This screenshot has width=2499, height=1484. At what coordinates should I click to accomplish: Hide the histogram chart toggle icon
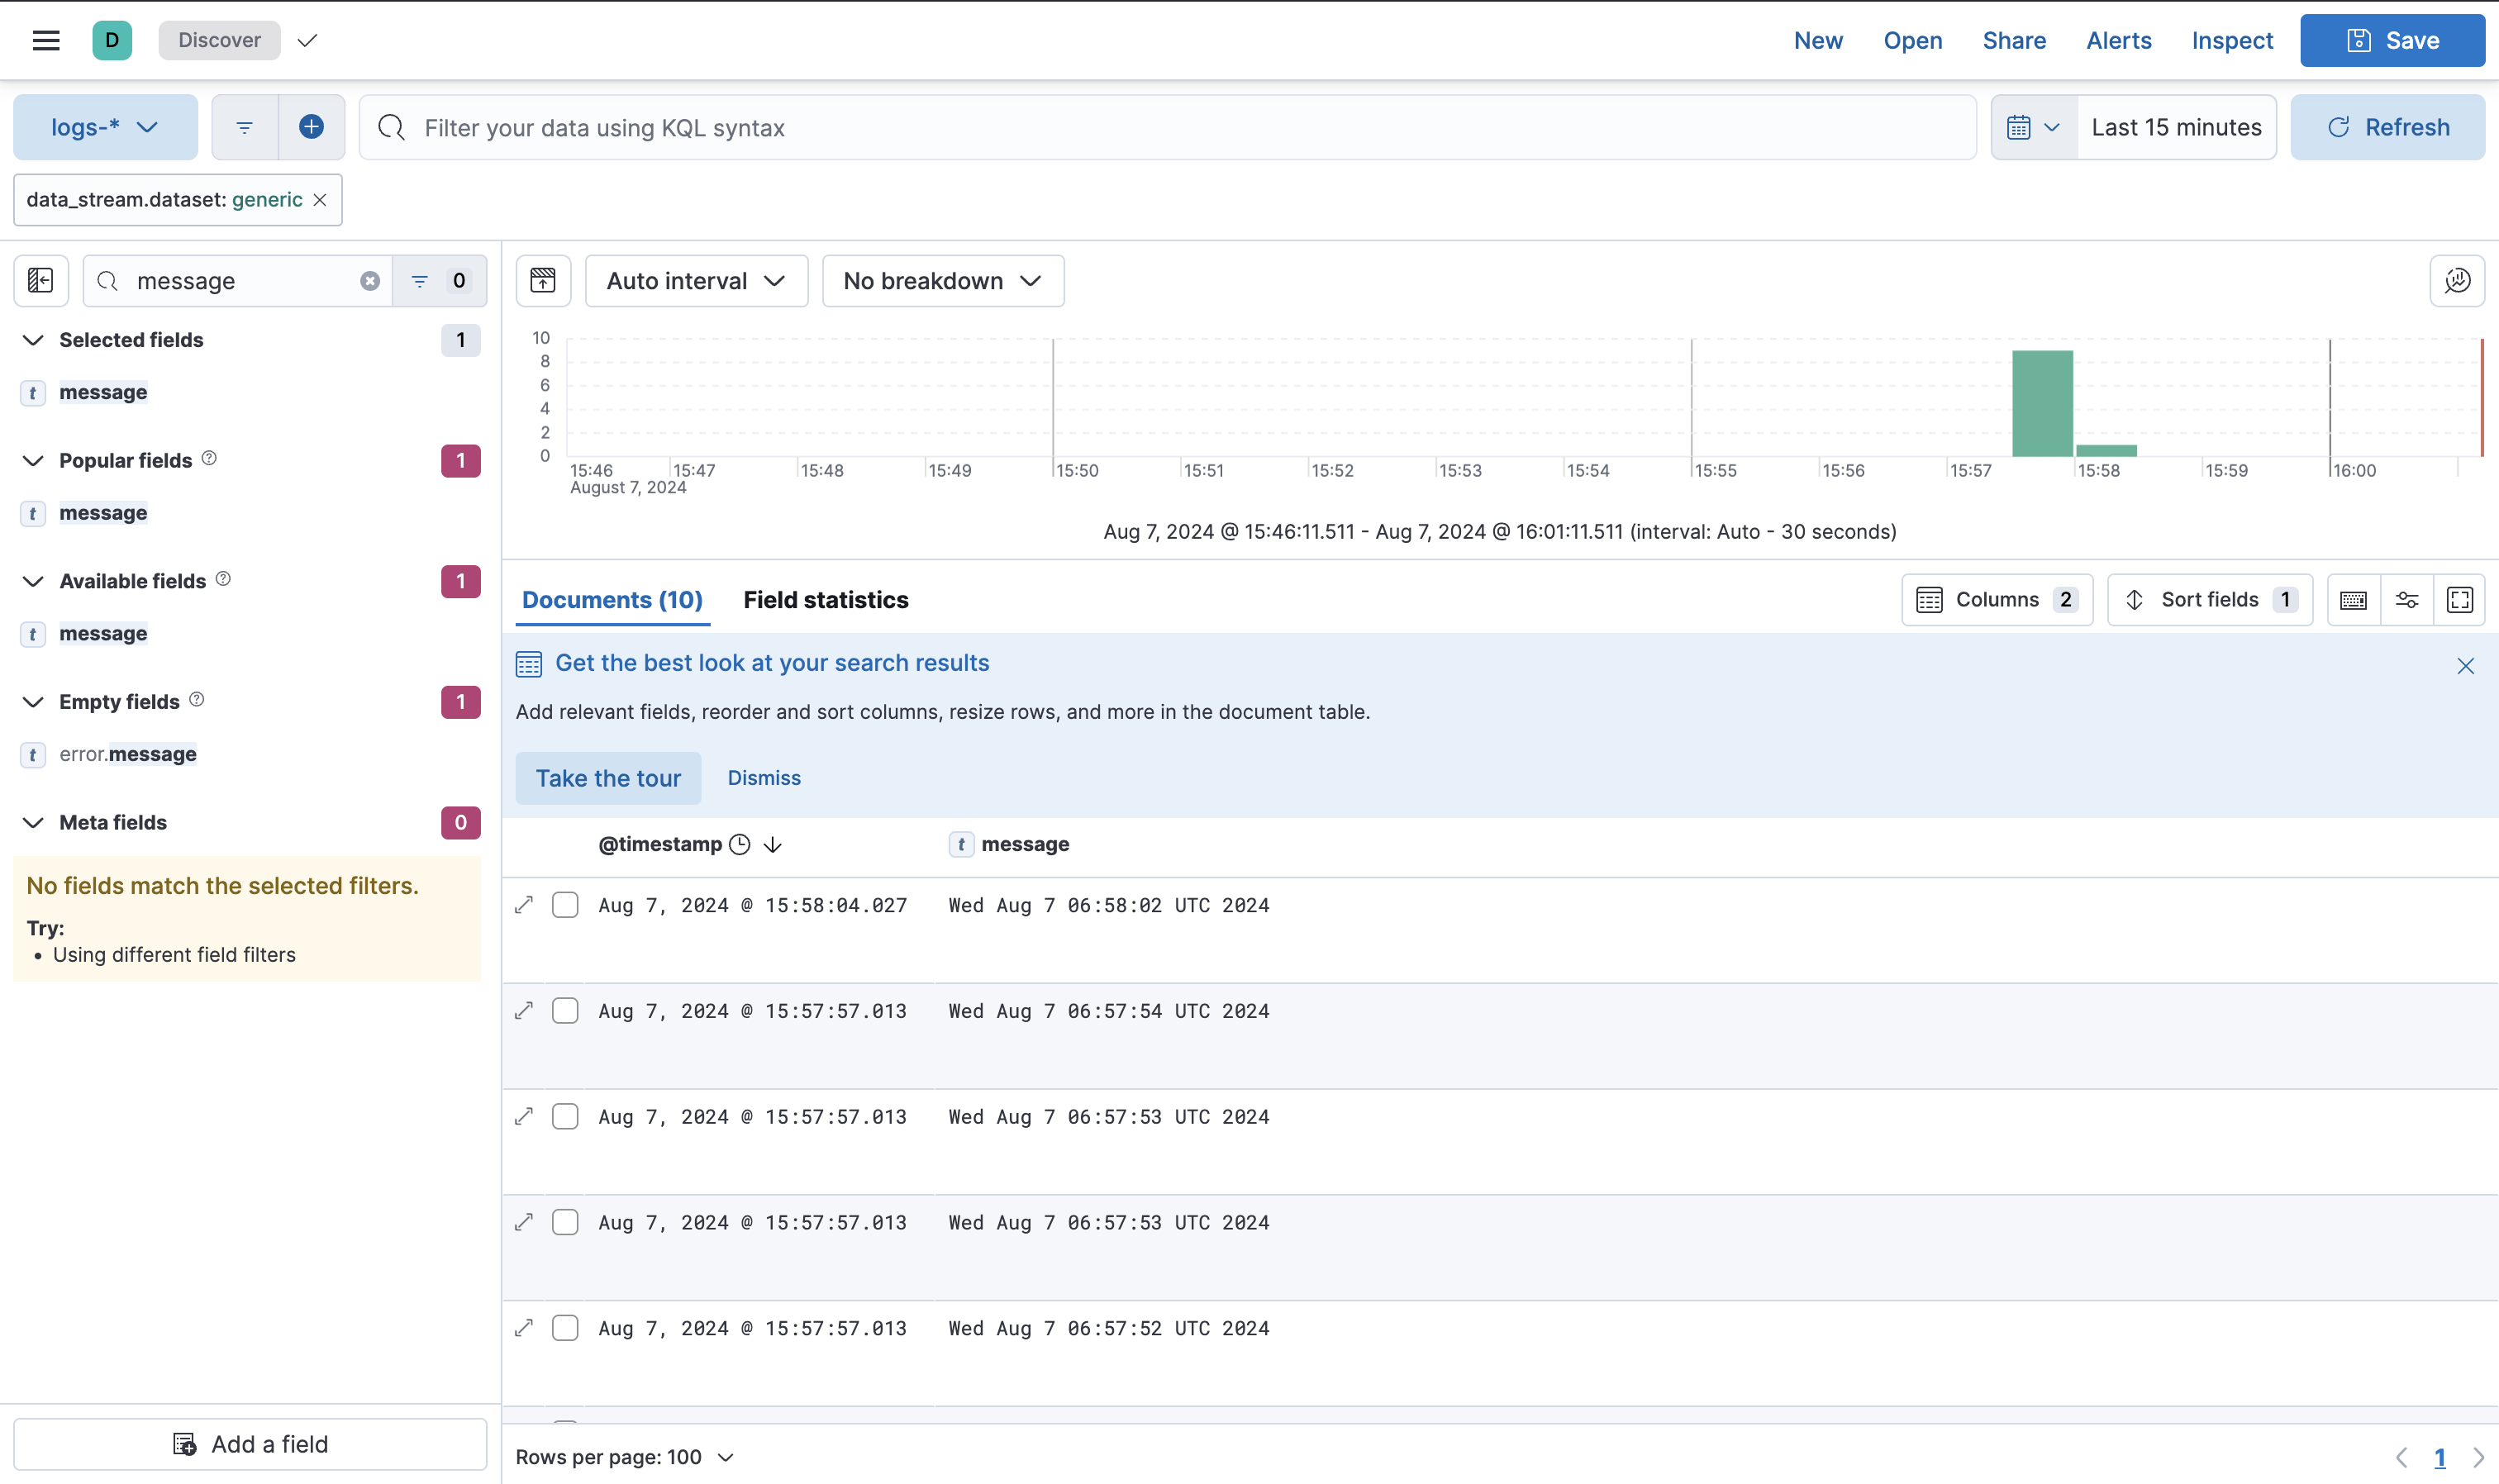pyautogui.click(x=543, y=281)
